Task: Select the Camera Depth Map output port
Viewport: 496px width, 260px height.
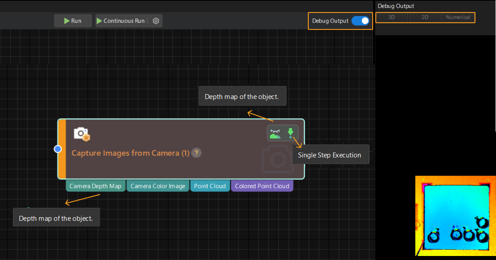Action: [96, 186]
